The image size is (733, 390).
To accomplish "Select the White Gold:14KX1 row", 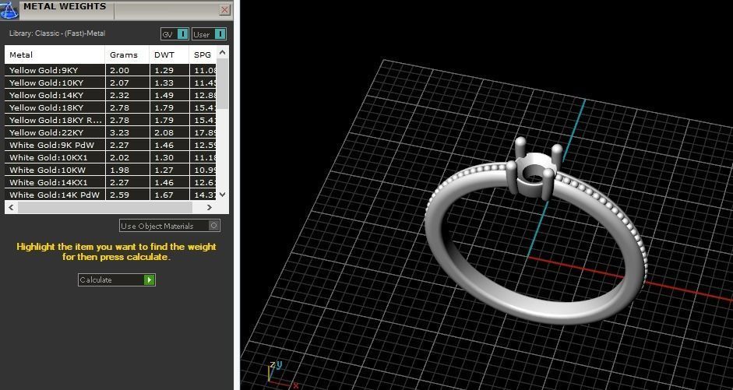I will coord(111,183).
